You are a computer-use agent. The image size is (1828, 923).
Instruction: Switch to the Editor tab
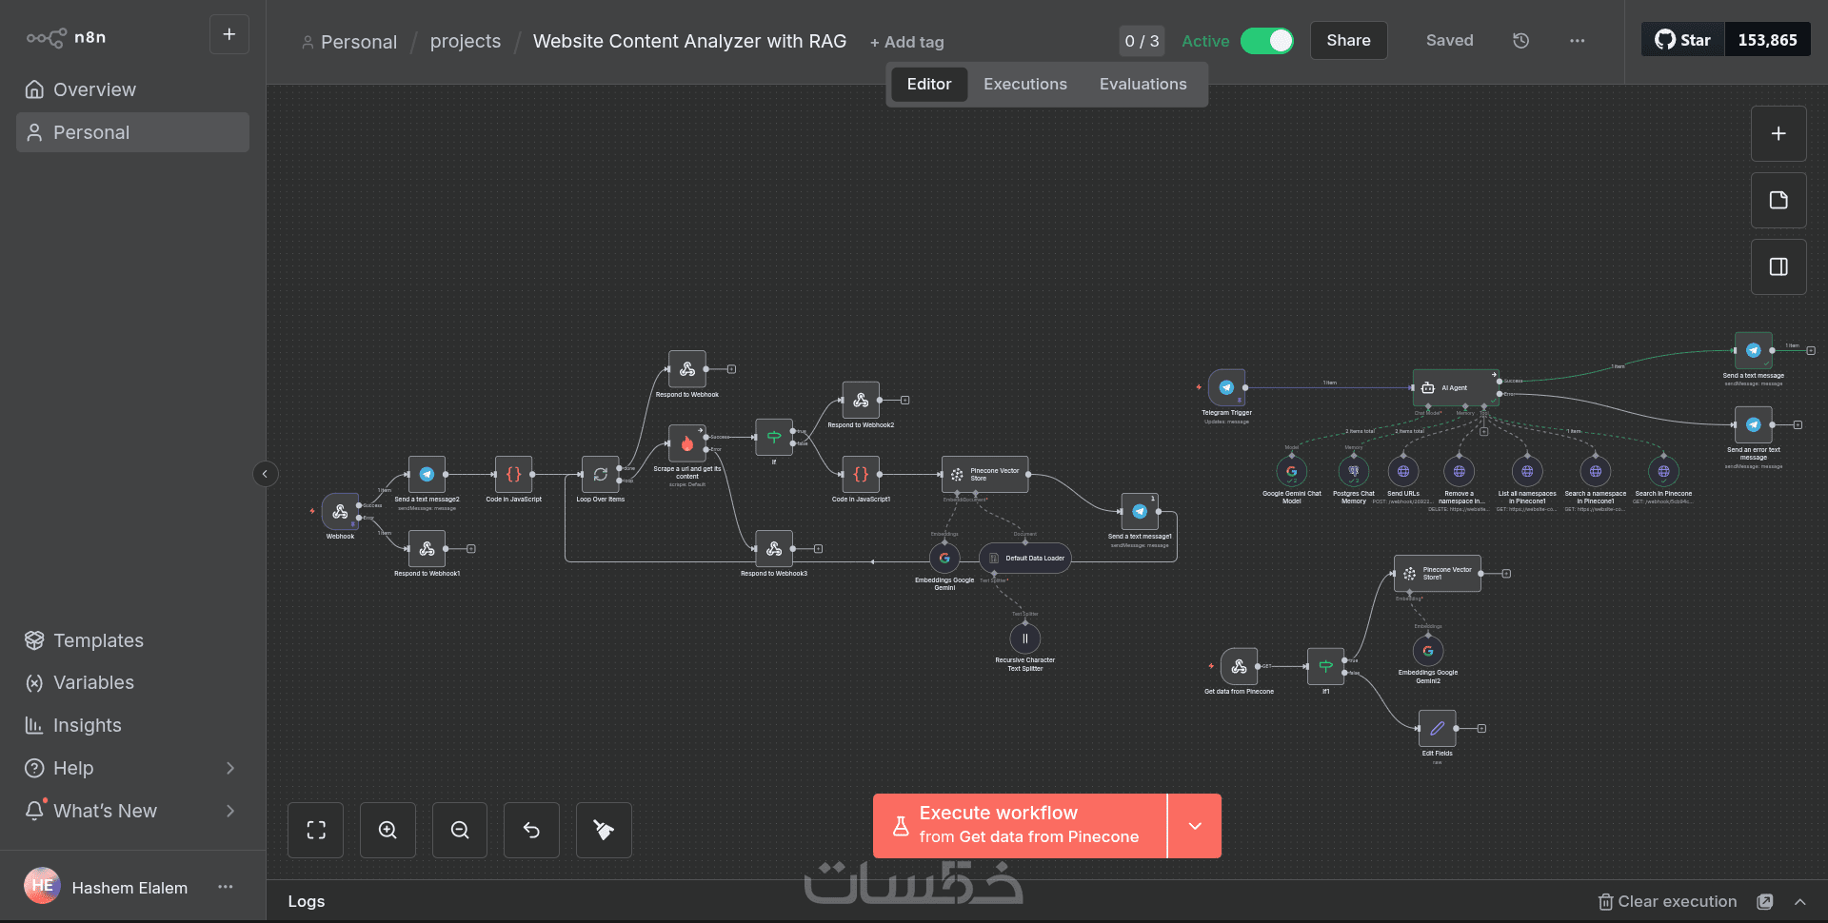pos(929,85)
